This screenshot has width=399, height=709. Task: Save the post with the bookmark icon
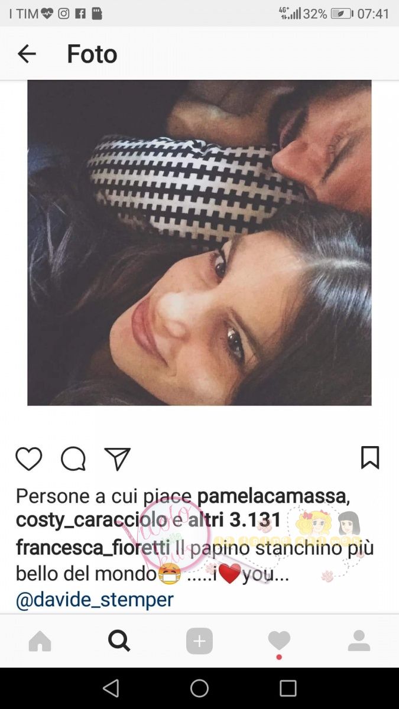click(x=370, y=458)
